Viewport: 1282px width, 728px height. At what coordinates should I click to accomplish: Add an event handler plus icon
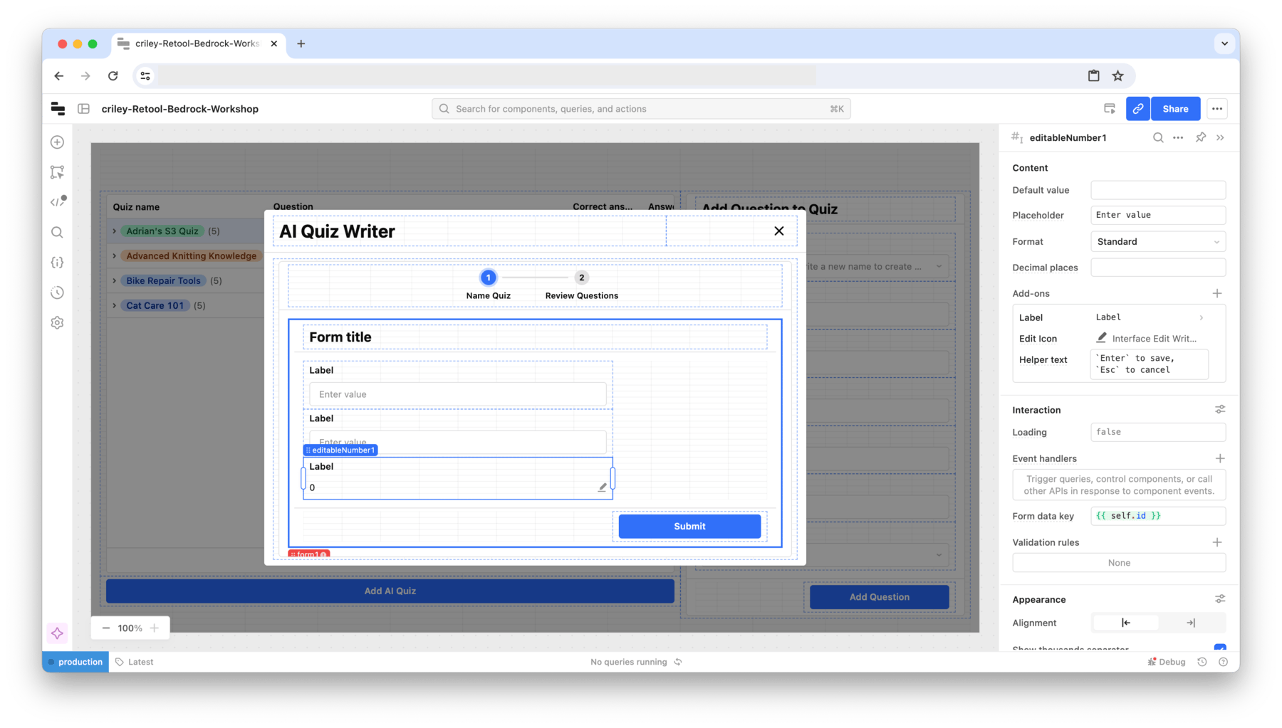1220,458
